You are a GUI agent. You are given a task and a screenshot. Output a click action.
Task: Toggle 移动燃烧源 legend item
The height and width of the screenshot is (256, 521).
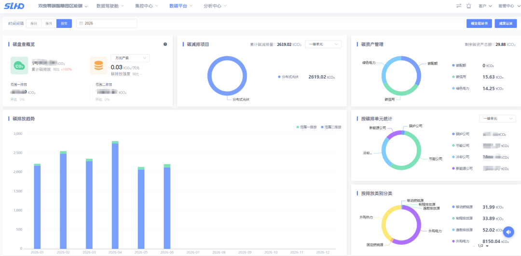(462, 207)
